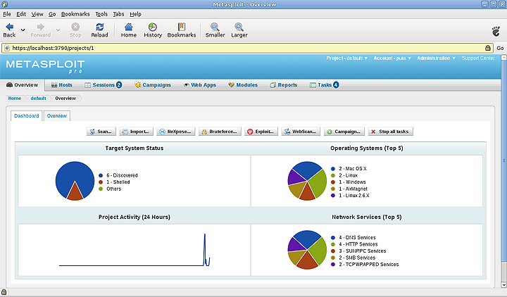Click the Smaller zoom-out icon
This screenshot has height=297, width=507.
click(215, 27)
